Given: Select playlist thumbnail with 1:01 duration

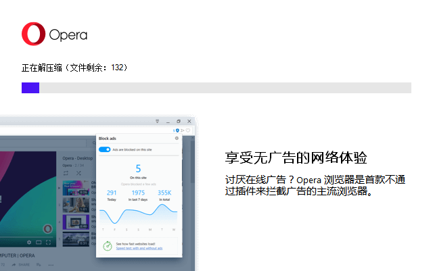Looking at the screenshot, I should point(76,205).
